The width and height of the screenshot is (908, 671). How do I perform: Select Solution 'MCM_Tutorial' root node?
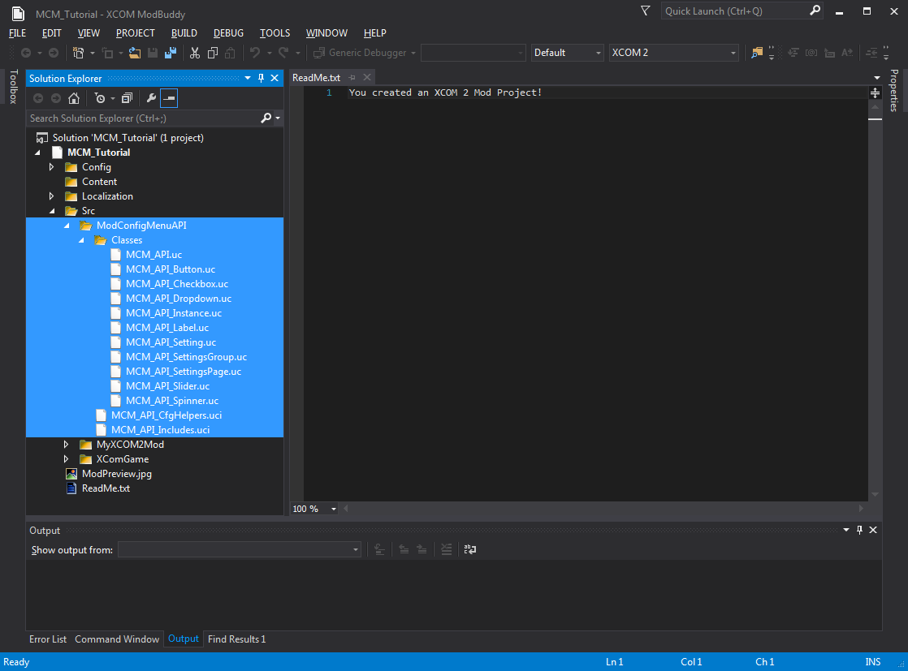[x=128, y=138]
